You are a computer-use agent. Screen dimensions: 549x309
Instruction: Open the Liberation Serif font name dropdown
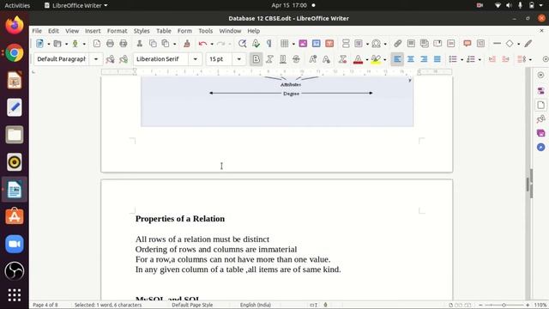click(x=195, y=59)
